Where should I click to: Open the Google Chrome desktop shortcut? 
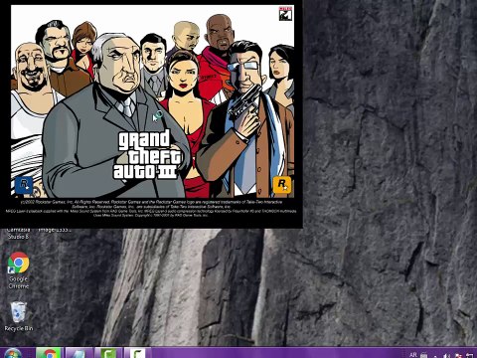pyautogui.click(x=19, y=270)
